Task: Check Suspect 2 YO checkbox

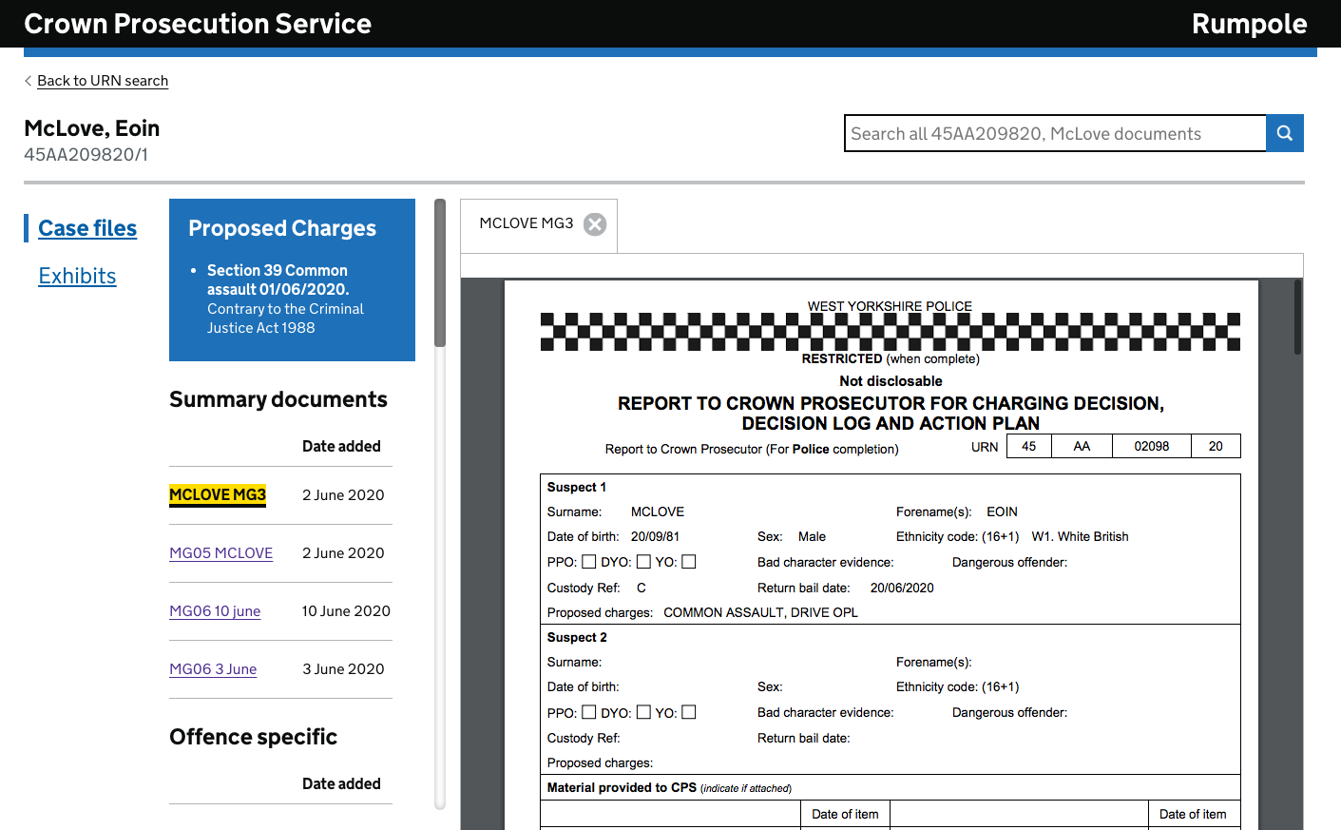Action: coord(689,712)
